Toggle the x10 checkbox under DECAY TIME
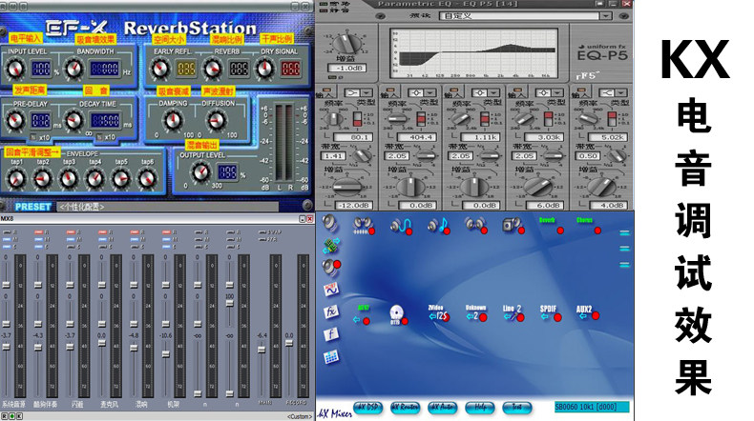 click(x=99, y=137)
